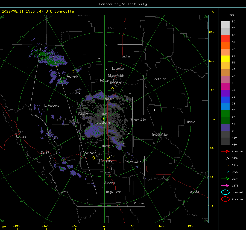Screen dimensions: 246x230
Task: Click the Limestone label on map
Action: 52,106
